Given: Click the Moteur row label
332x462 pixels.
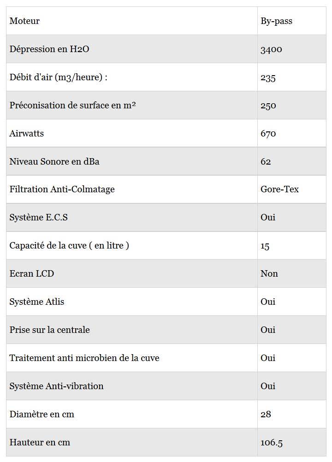Looking at the screenshot, I should click(24, 21).
